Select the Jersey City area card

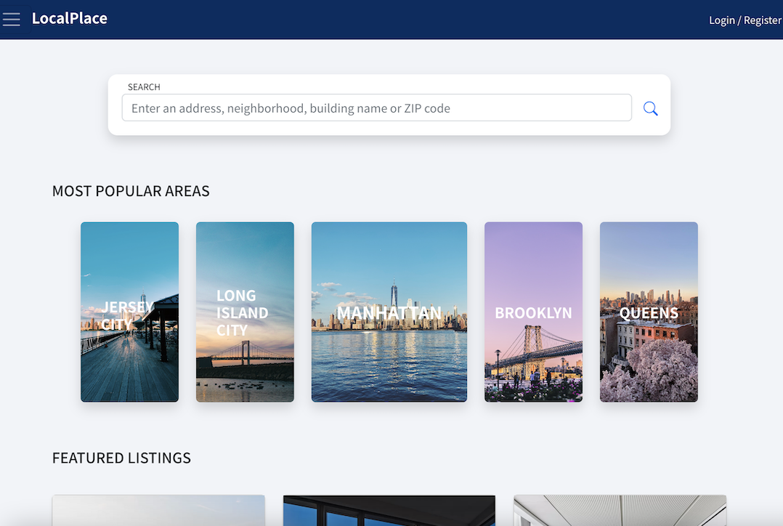point(130,312)
